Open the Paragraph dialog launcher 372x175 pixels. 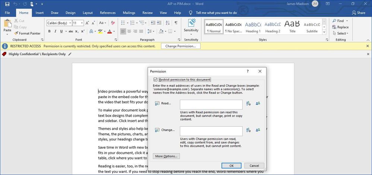click(179, 40)
